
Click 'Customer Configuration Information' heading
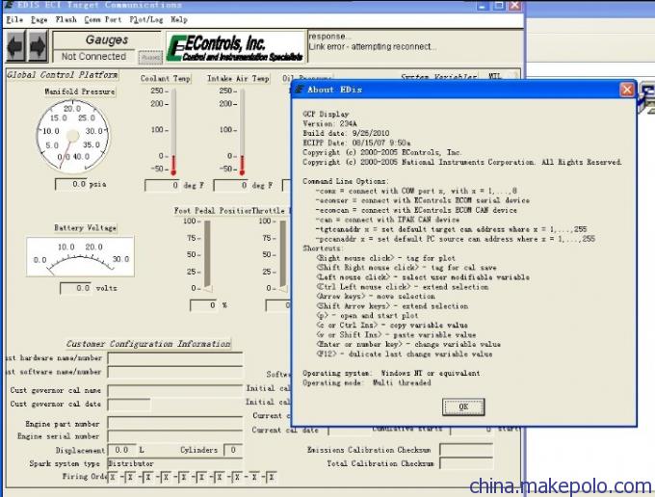148,344
